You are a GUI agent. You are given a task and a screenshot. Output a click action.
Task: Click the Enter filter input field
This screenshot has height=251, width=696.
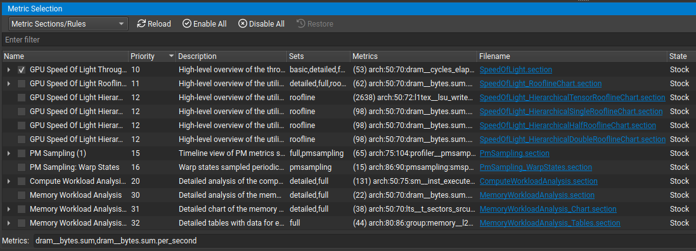[x=348, y=40]
